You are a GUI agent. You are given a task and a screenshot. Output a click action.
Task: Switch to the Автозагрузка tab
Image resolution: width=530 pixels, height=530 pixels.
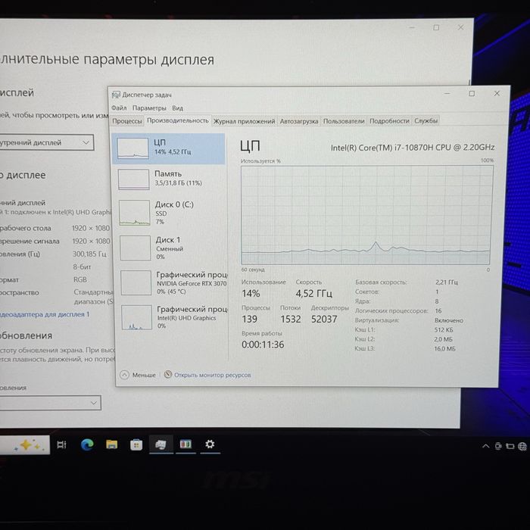point(299,121)
